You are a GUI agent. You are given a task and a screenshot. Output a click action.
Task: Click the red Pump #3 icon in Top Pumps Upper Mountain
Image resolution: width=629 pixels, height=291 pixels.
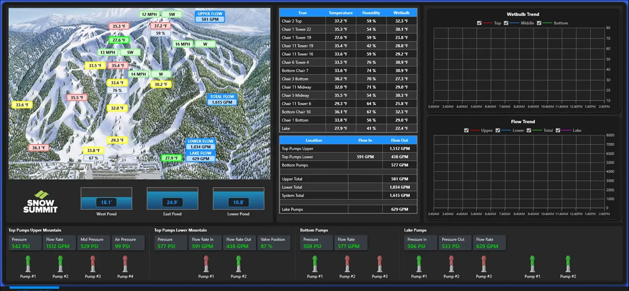93,265
